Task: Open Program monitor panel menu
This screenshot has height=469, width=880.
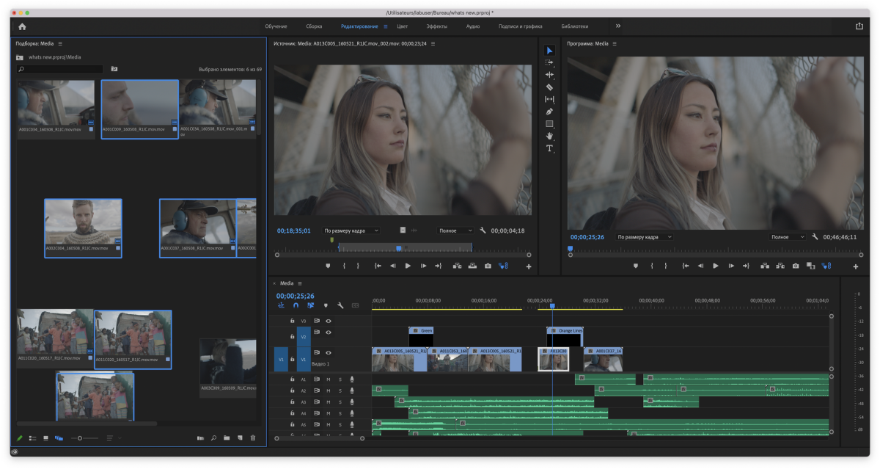Action: pyautogui.click(x=615, y=43)
